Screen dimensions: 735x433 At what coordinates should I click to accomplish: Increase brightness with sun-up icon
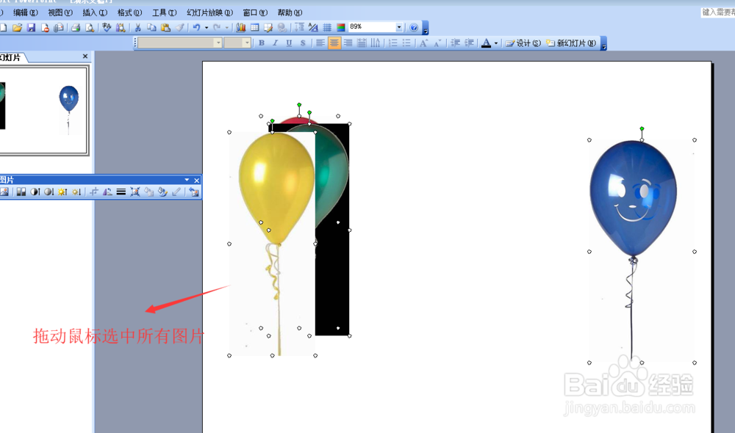tap(62, 192)
